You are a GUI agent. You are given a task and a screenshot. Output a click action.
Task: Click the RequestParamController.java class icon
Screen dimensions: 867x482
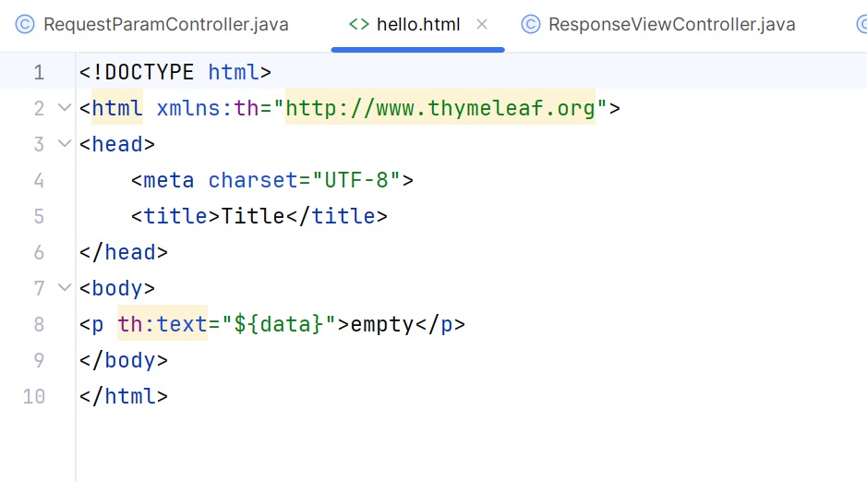pos(25,24)
